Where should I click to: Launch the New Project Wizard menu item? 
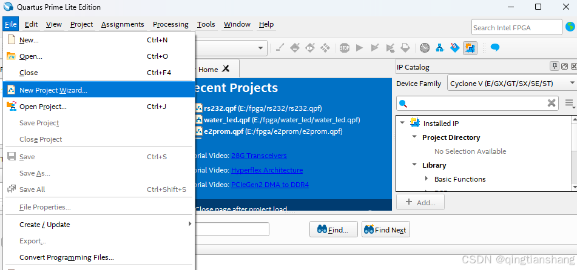coord(99,90)
